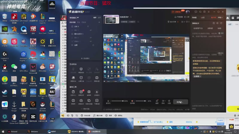Image resolution: width=239 pixels, height=134 pixels.
Task: Switch to 竖屏 portrait orientation
Action: [x=99, y=18]
